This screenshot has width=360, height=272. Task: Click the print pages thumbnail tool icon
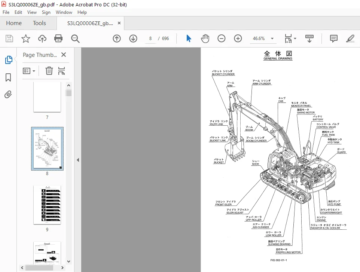point(61,71)
